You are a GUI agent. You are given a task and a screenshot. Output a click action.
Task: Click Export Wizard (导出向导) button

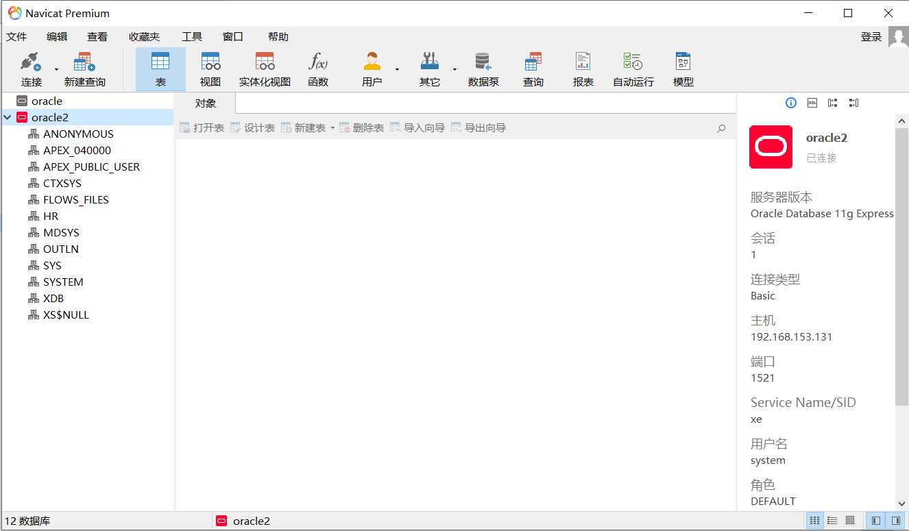coord(478,128)
